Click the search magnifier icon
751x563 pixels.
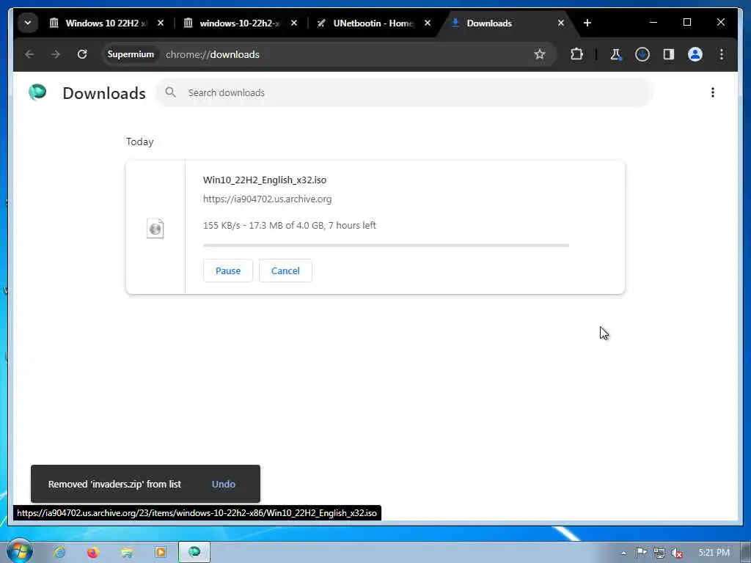coord(170,92)
